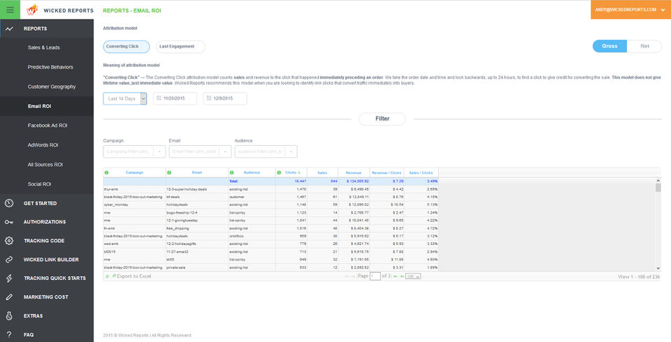671x342 pixels.
Task: Click the FAQ question mark icon
Action: point(9,334)
